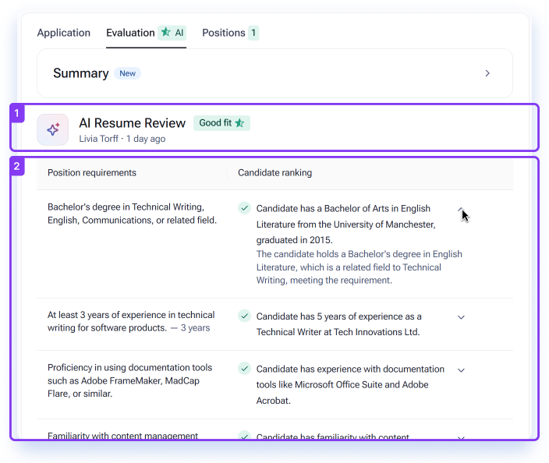Expand the documentation tools ranking row

pyautogui.click(x=461, y=370)
